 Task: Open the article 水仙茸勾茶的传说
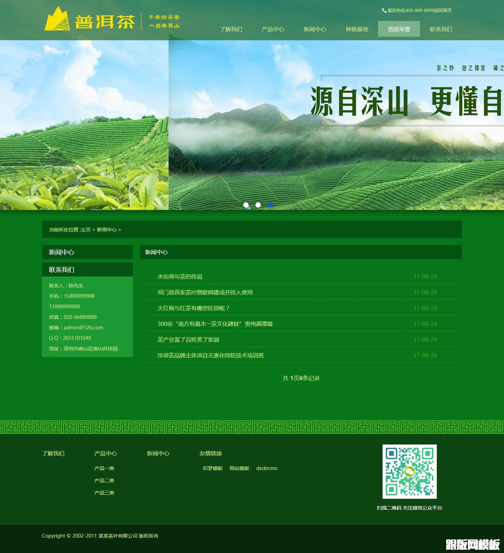click(x=180, y=276)
